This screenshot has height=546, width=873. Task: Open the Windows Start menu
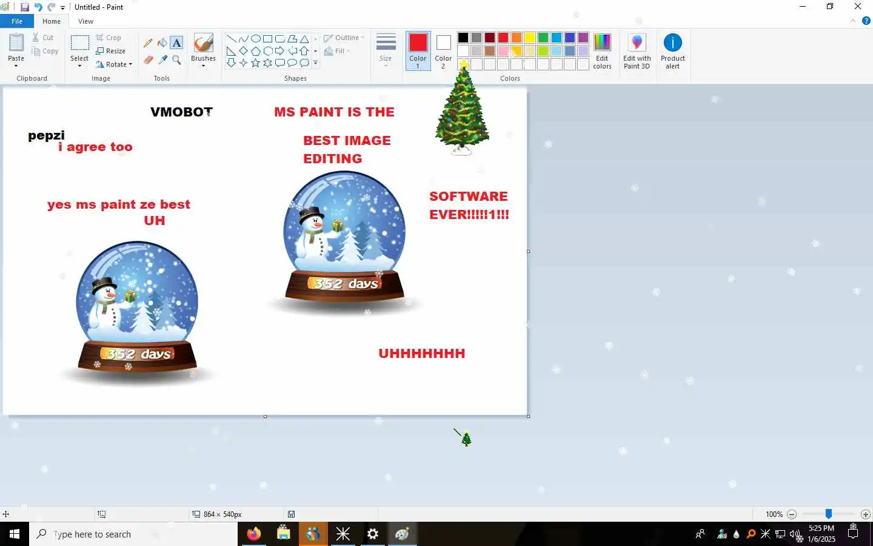pyautogui.click(x=15, y=534)
